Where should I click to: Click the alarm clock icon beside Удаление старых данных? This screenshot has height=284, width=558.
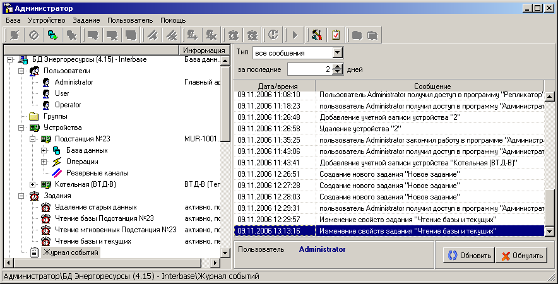[45, 207]
